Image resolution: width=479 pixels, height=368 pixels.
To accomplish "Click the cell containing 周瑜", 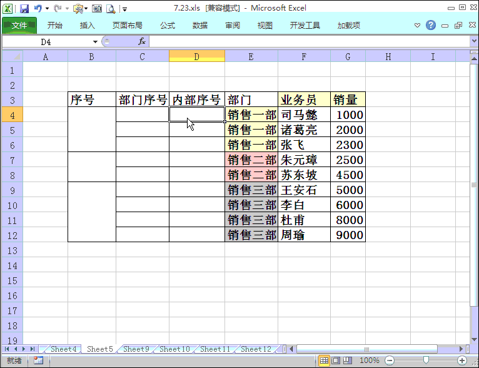I will (x=304, y=235).
